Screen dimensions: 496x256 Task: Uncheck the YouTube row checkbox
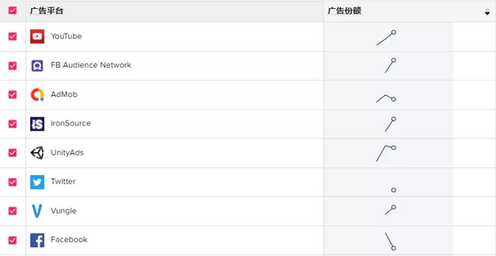click(x=12, y=36)
